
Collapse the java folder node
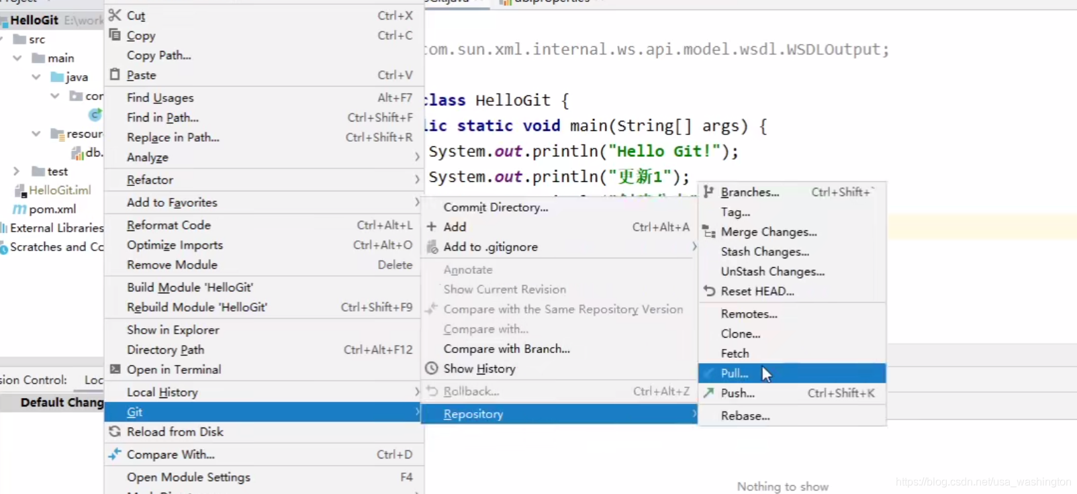click(36, 77)
